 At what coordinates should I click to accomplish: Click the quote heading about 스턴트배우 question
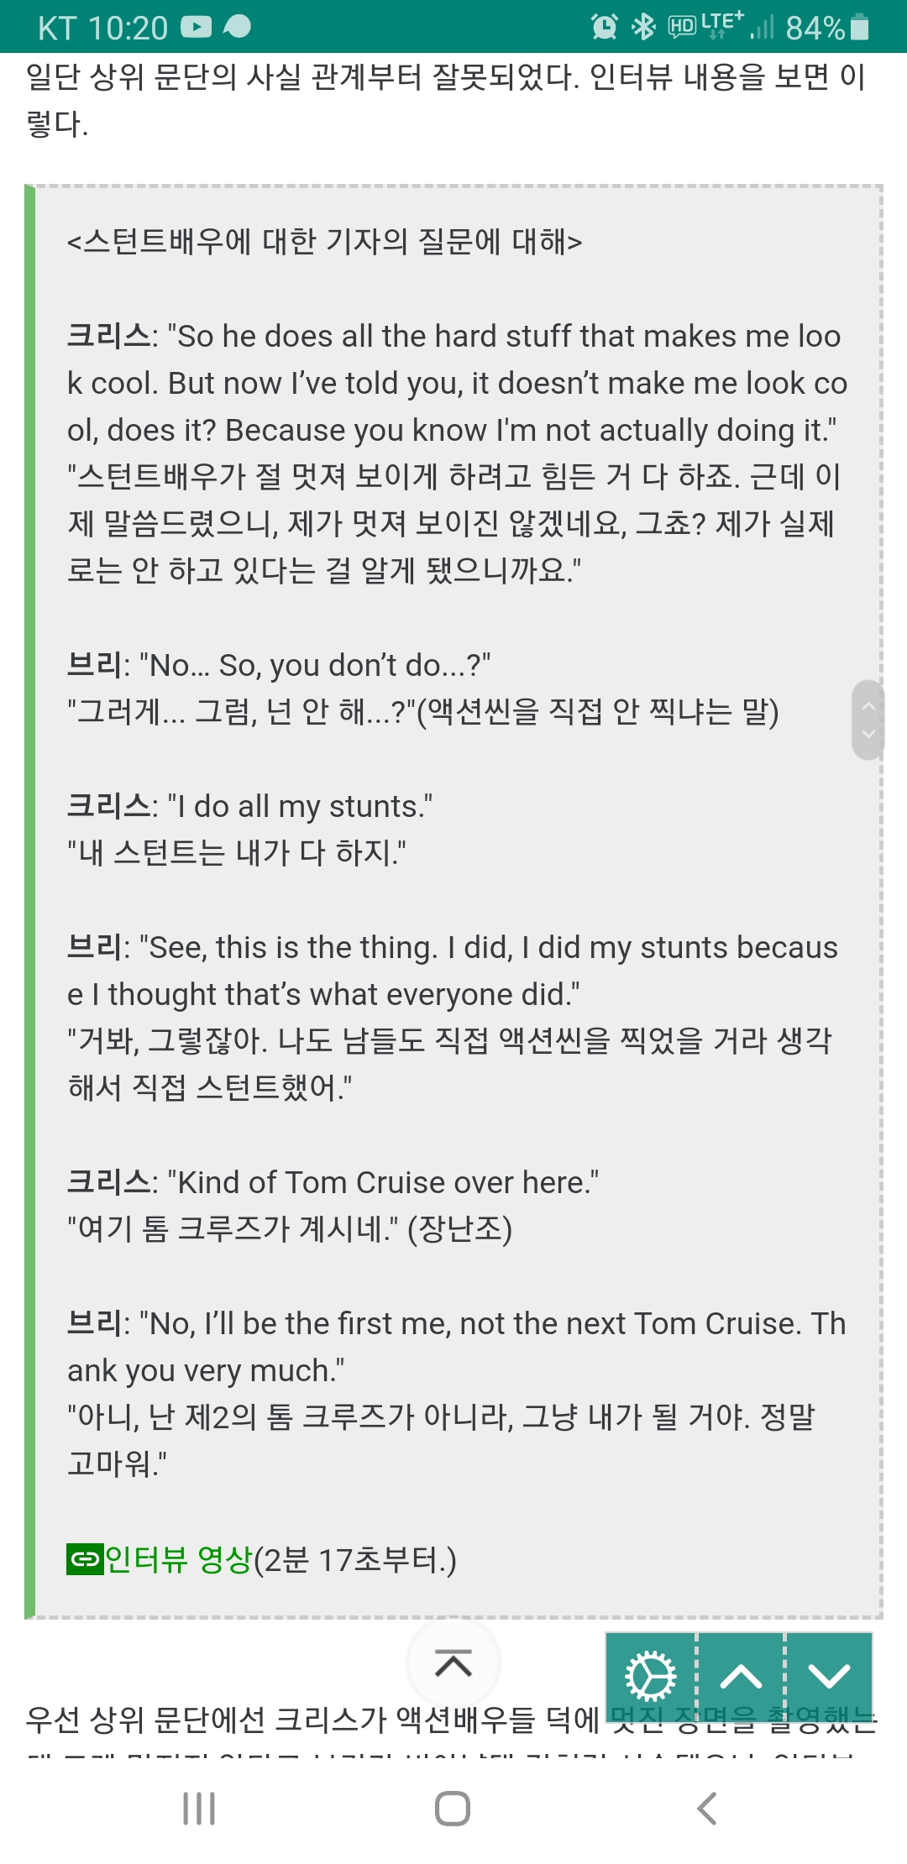tap(324, 242)
